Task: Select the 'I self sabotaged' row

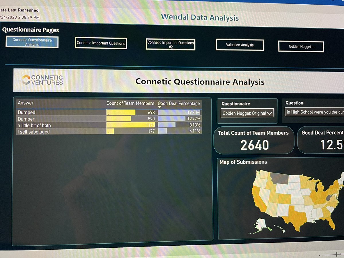Action: point(109,131)
